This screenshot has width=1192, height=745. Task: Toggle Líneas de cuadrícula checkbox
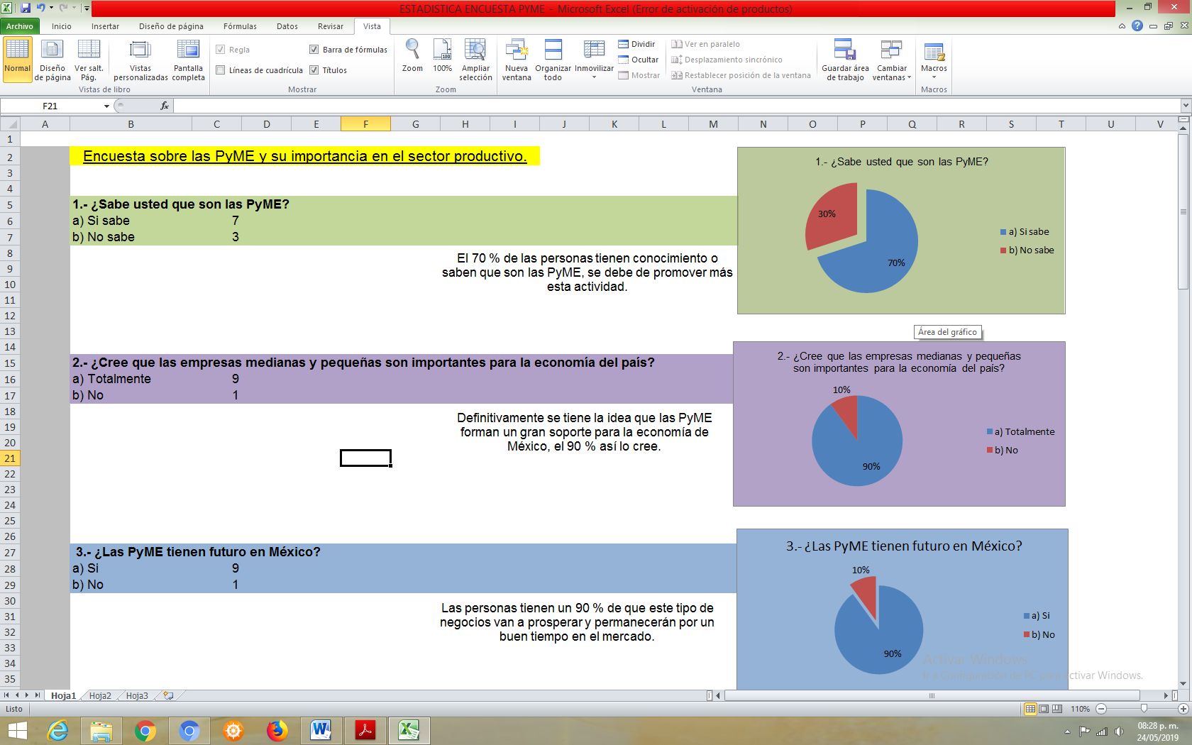[221, 70]
